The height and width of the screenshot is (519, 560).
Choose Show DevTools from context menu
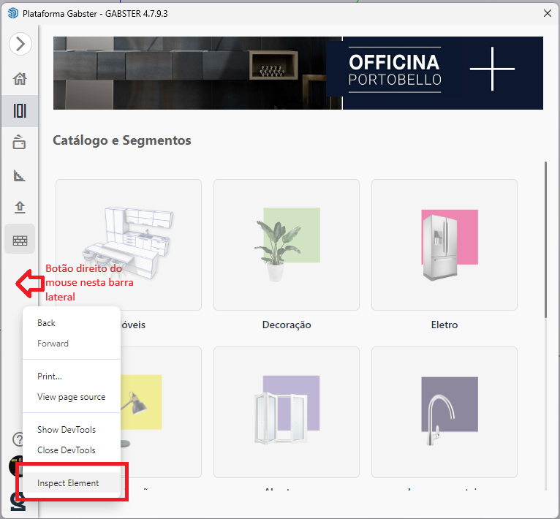[x=67, y=430]
